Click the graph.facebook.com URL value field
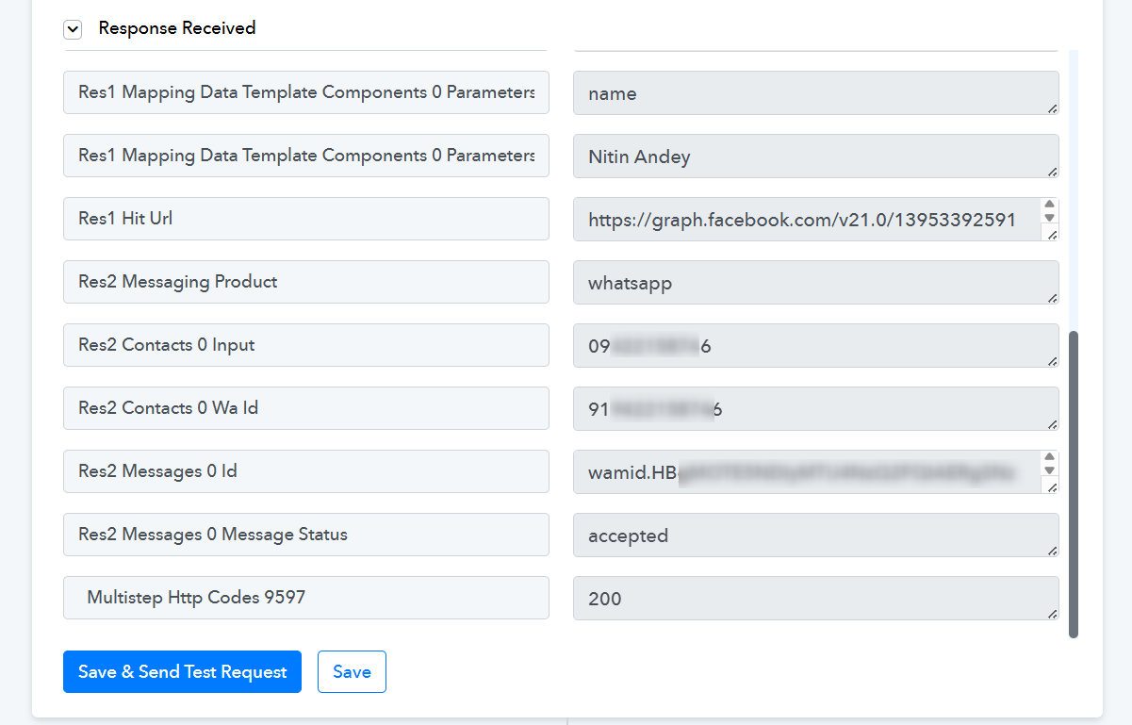The height and width of the screenshot is (725, 1132). [801, 220]
